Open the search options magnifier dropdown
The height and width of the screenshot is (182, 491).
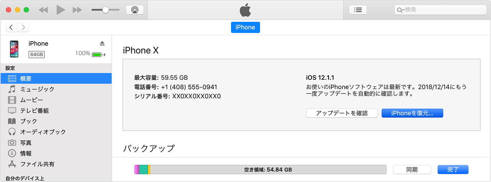click(401, 10)
